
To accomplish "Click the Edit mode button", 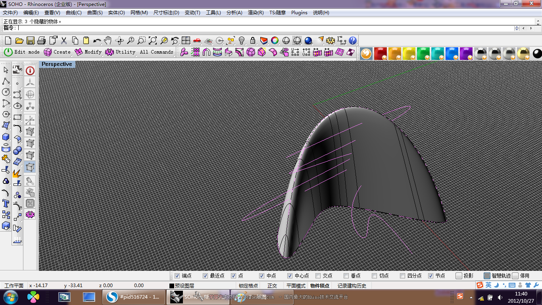I will click(22, 52).
